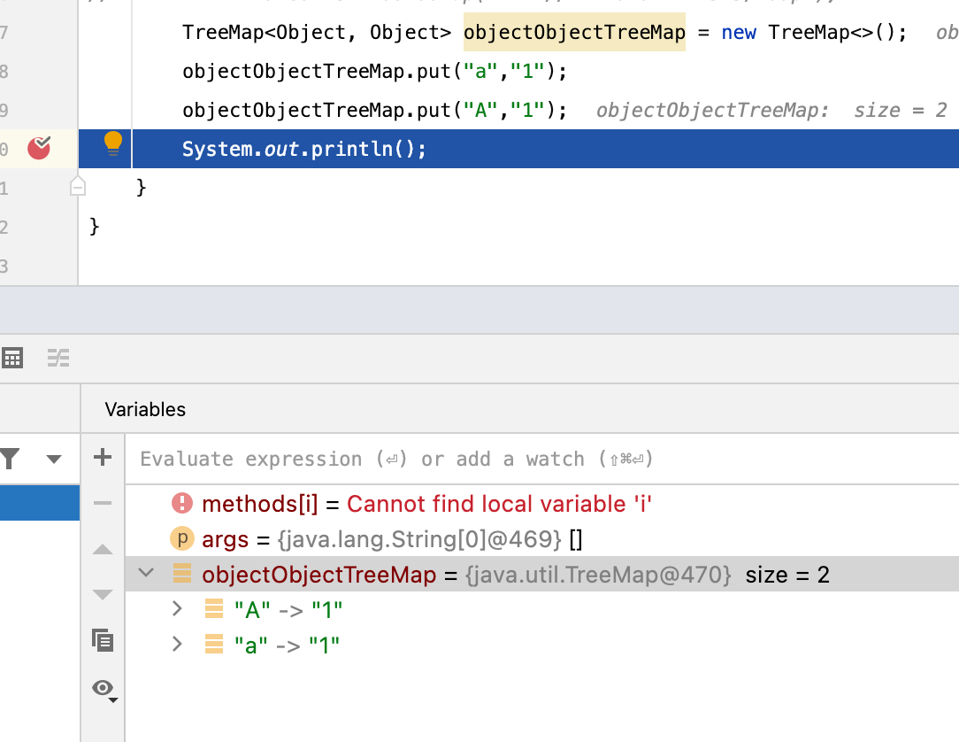Click the Evaluate expression input field
Screen dimensions: 959x742
(531, 459)
